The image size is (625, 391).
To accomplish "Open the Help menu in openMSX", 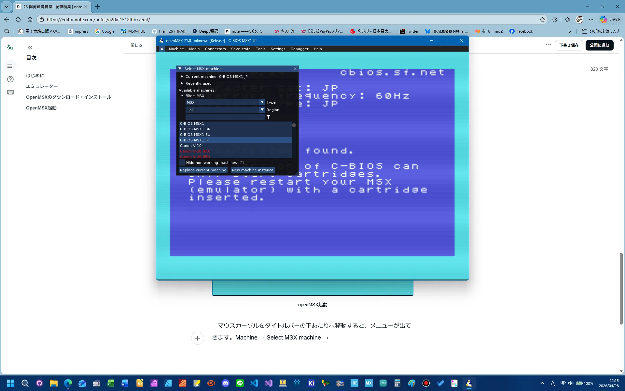I will (318, 49).
